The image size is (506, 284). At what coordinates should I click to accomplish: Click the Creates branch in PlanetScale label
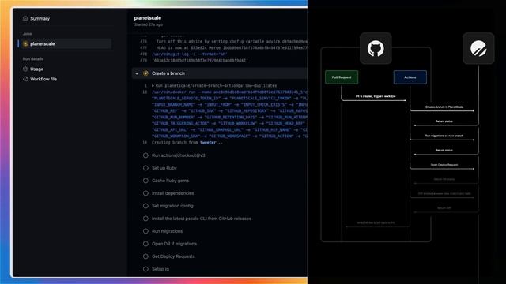pyautogui.click(x=444, y=107)
